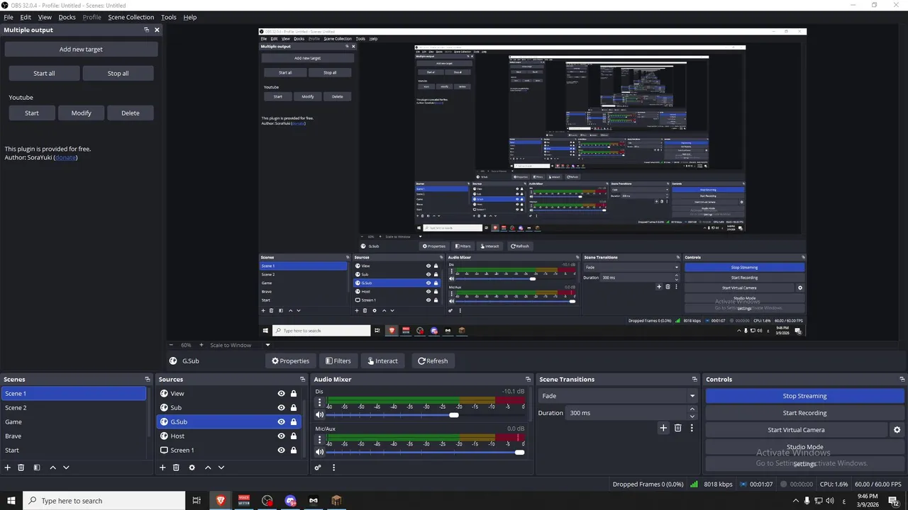Unlock the G.Sub source
908x510 pixels.
294,422
